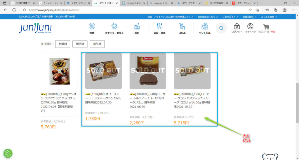This screenshot has height=160, width=299.
Task: Open ローカー トルティーナ sold-out product image
Action: point(148,71)
